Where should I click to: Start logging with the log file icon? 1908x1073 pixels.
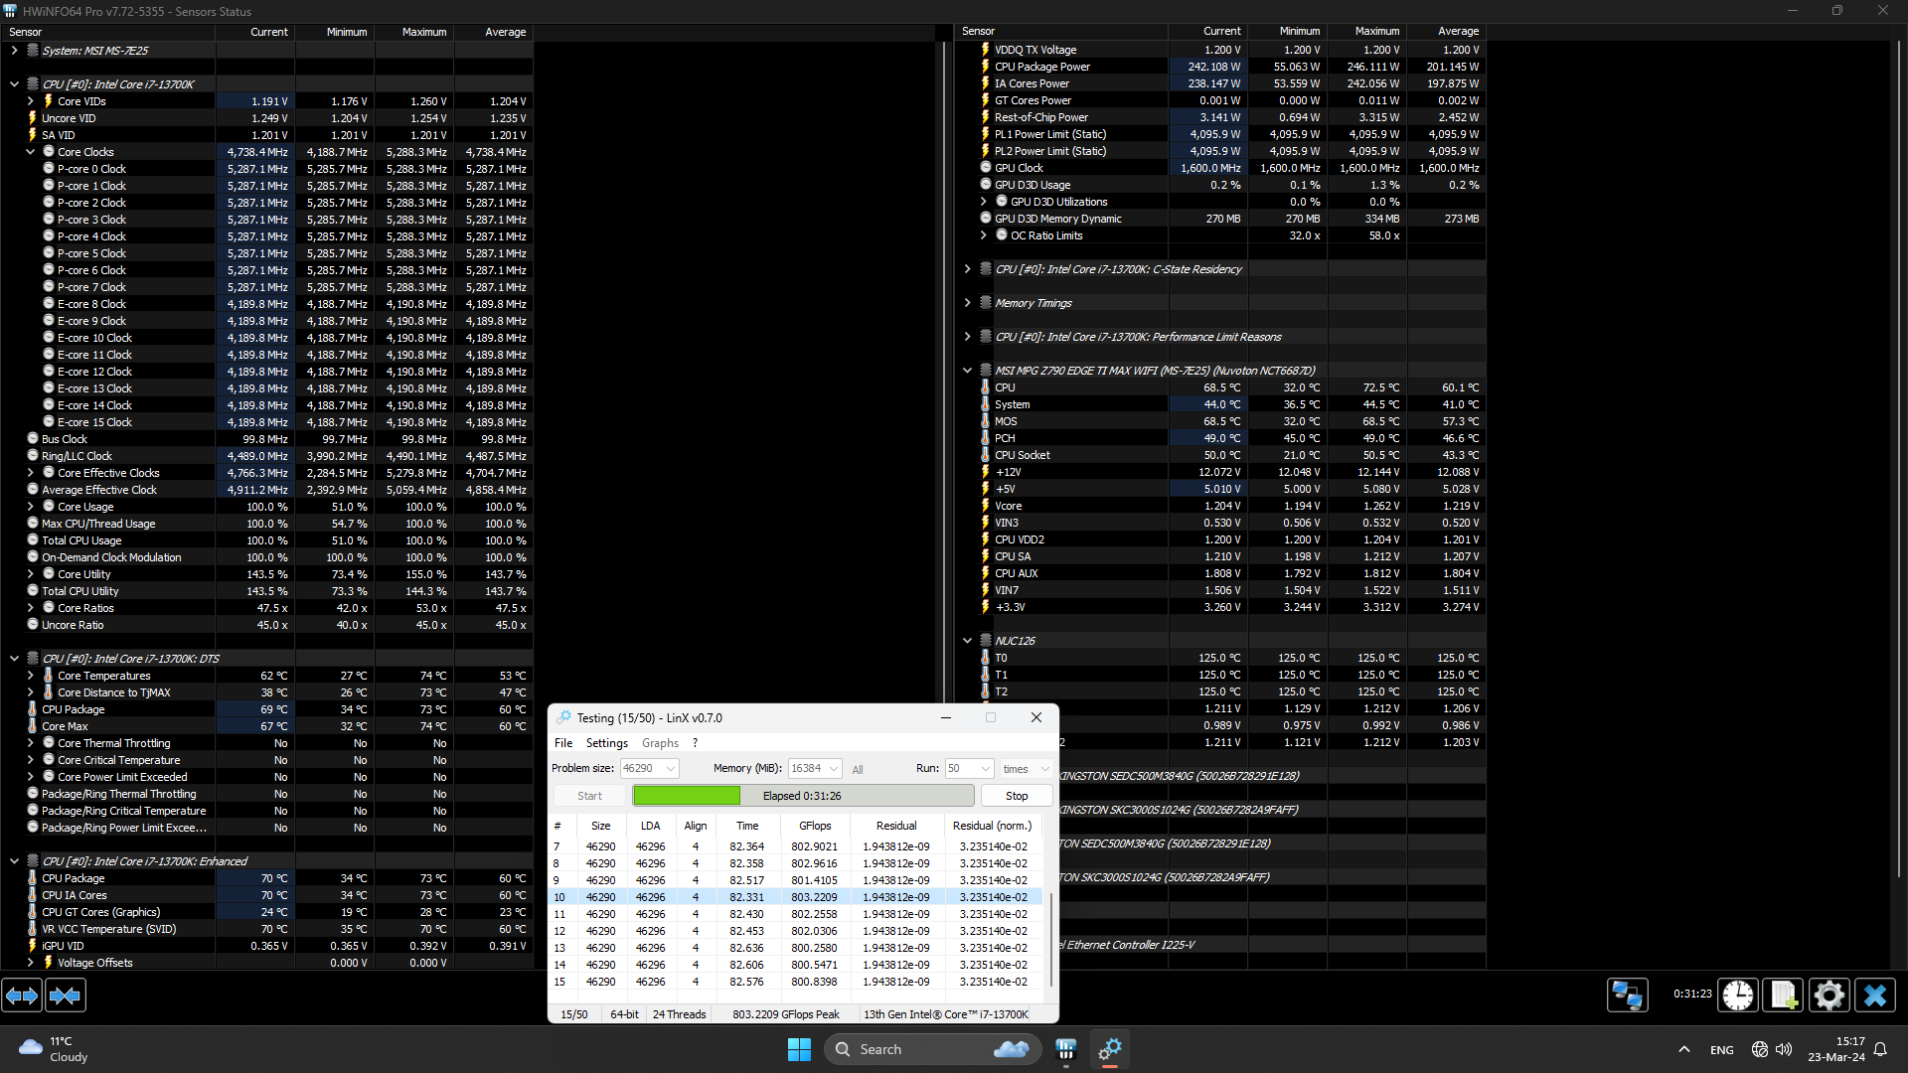point(1783,995)
